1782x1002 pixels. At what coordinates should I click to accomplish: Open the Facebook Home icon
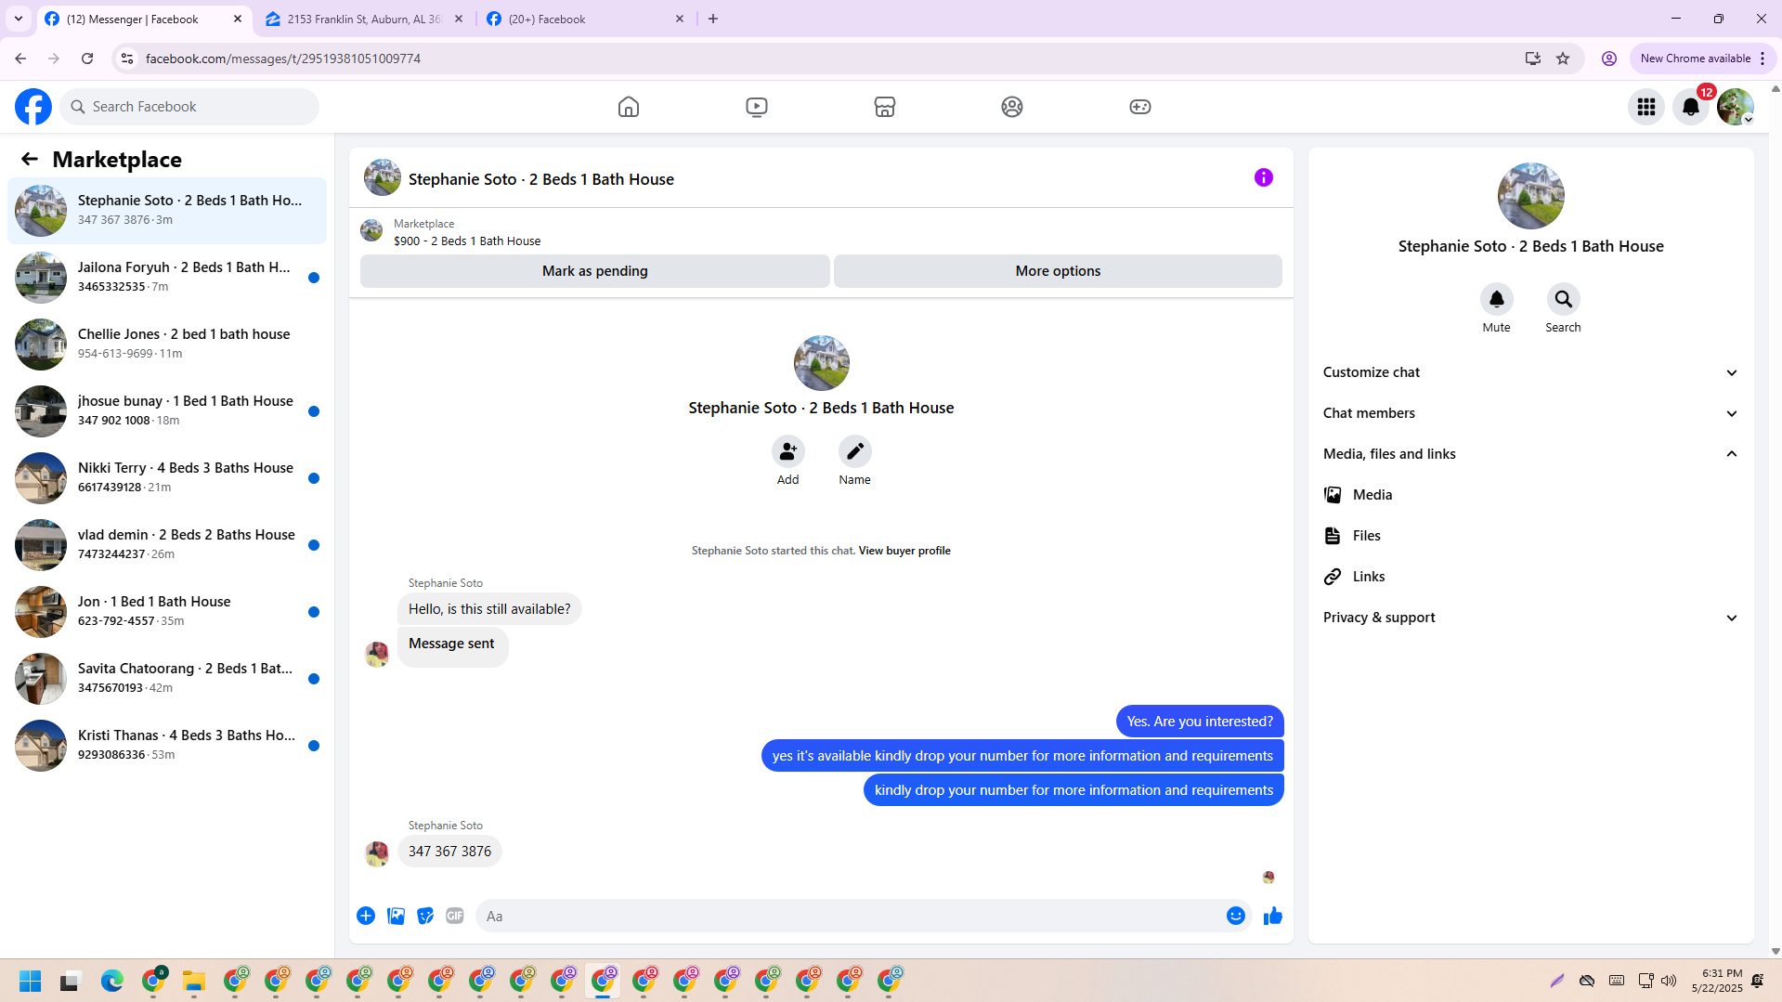click(629, 107)
